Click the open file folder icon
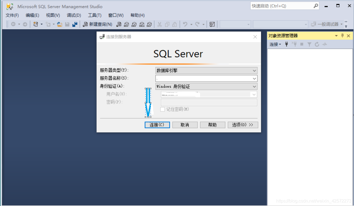Image resolution: width=354 pixels, height=206 pixels. [60, 24]
